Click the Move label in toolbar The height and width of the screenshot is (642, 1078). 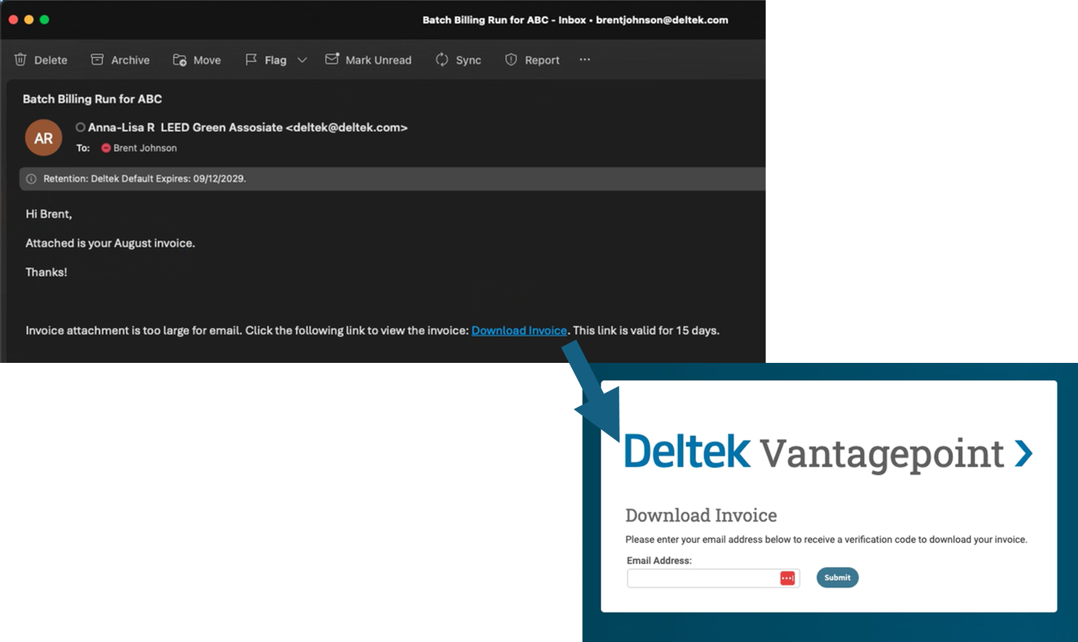pos(207,60)
